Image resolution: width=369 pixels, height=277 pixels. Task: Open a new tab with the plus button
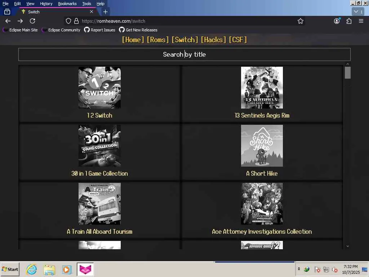click(106, 12)
